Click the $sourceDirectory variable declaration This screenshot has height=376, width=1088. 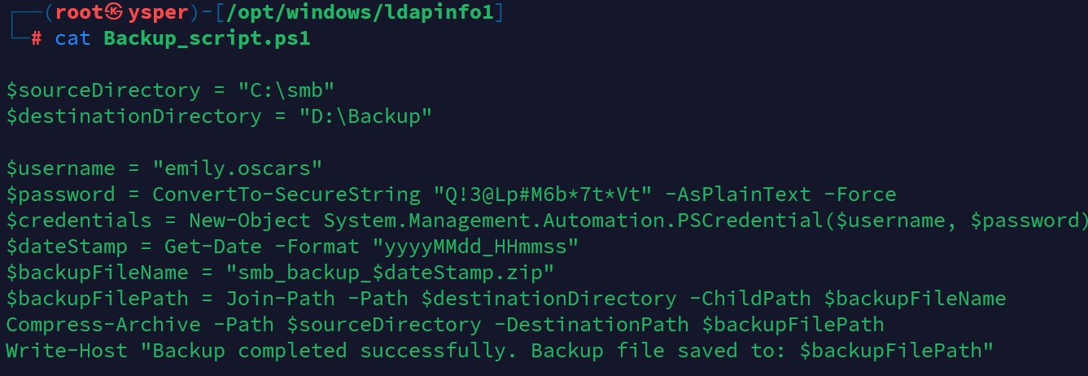tap(103, 90)
